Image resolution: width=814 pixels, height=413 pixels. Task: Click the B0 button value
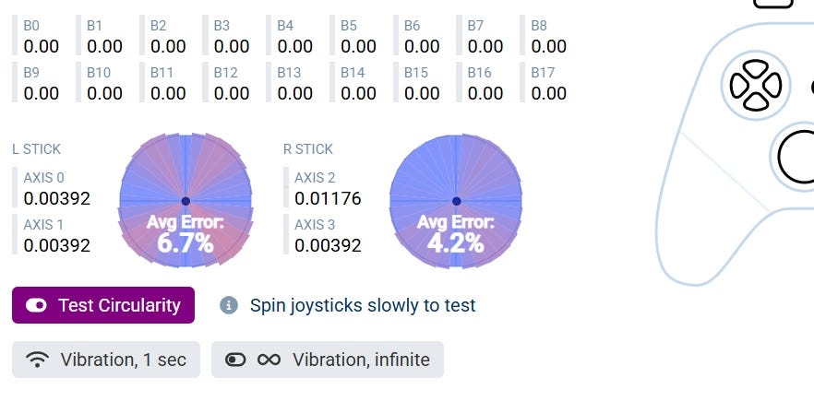[42, 46]
